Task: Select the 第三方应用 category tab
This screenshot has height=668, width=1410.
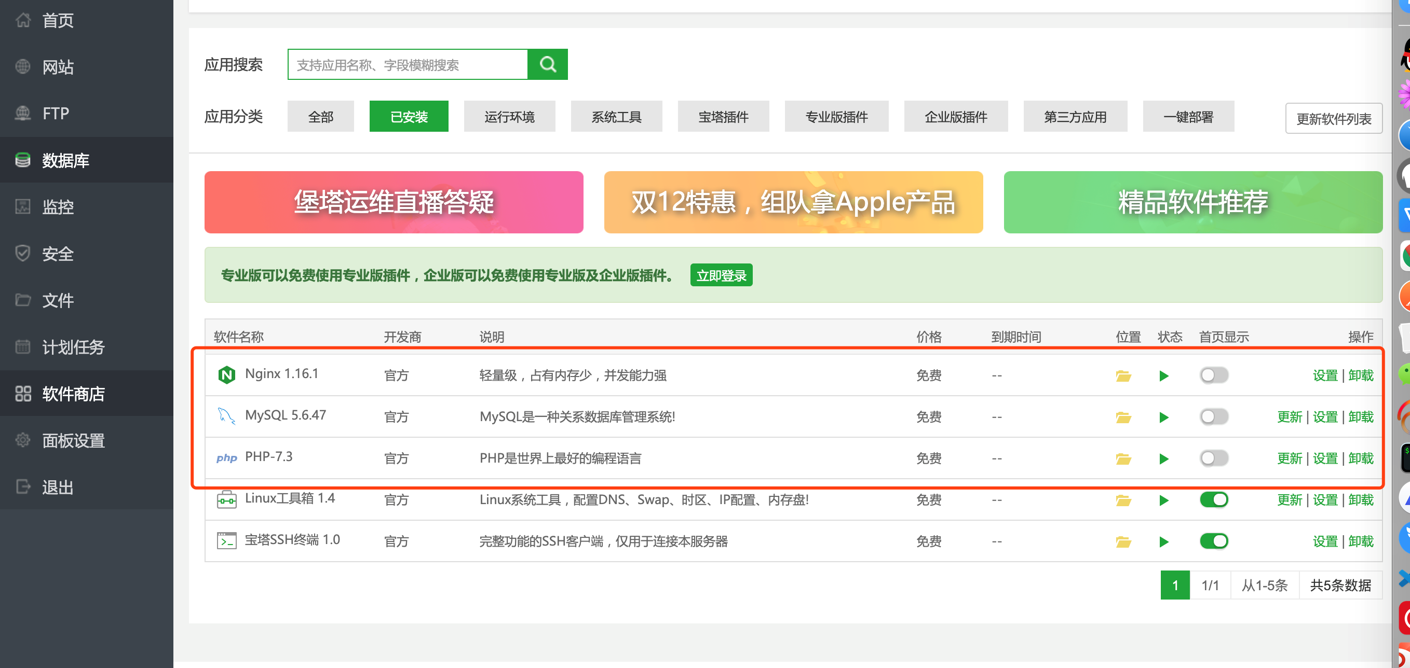Action: click(1076, 117)
